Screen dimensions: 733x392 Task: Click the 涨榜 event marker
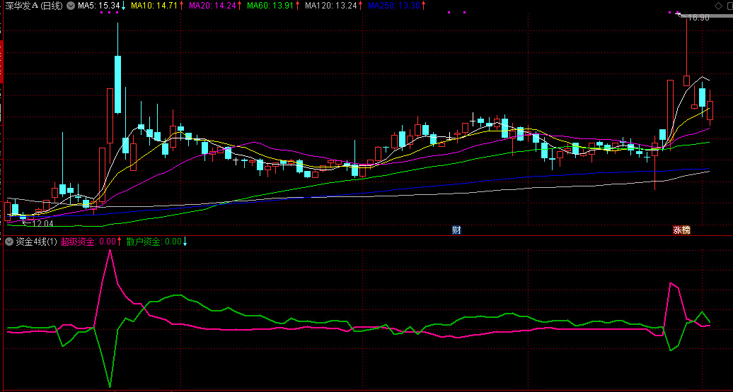[x=681, y=230]
